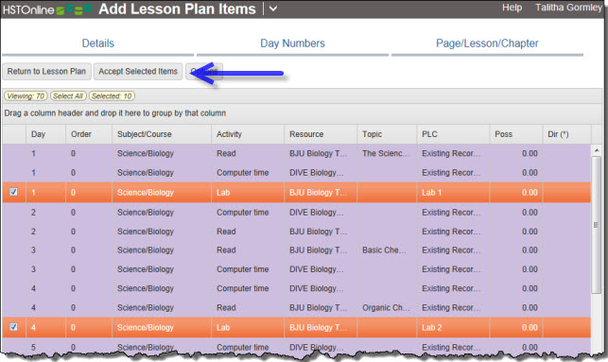Image resolution: width=608 pixels, height=362 pixels.
Task: Select Day 4 Computer time activity cell
Action: [x=248, y=288]
